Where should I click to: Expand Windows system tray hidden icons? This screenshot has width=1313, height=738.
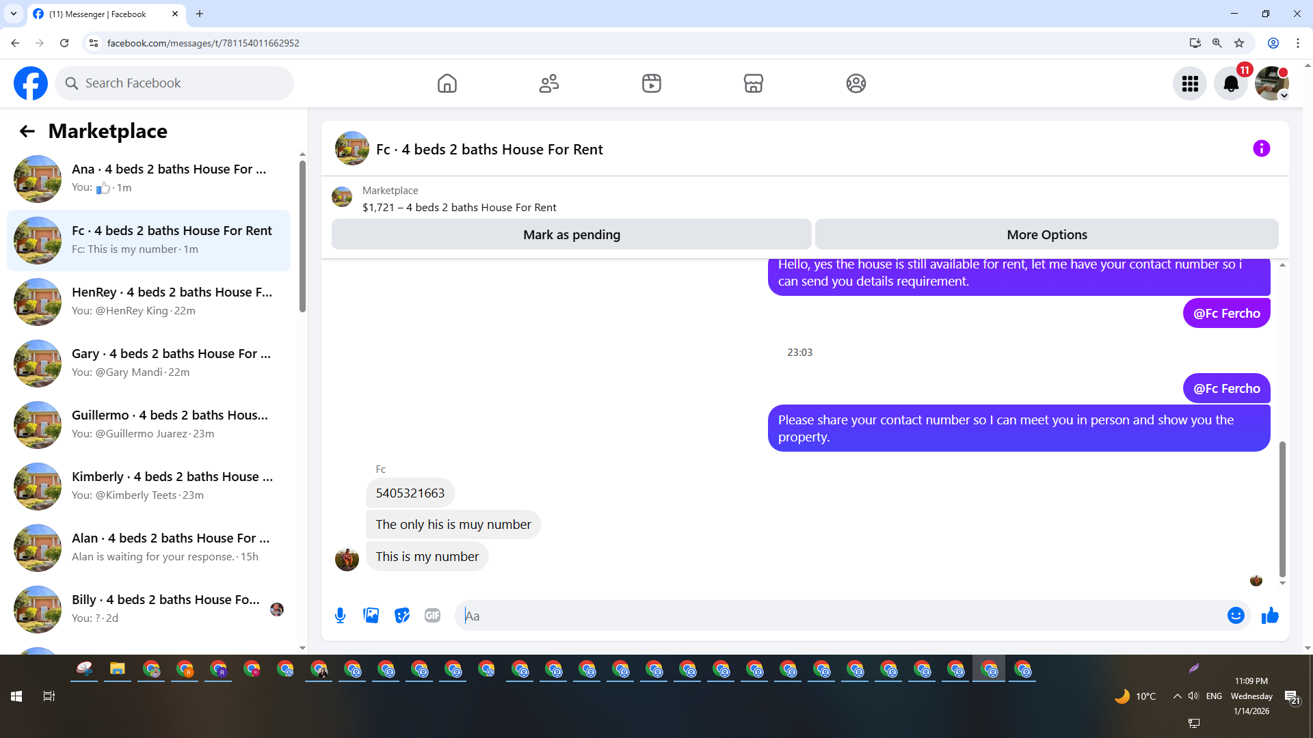1177,696
